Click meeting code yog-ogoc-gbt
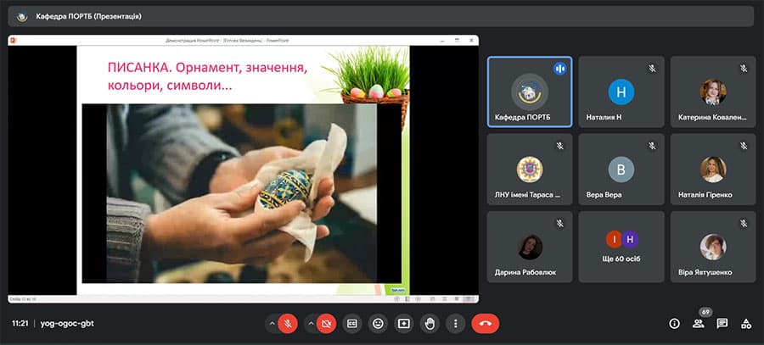Viewport: 764px width, 345px height. coord(67,323)
